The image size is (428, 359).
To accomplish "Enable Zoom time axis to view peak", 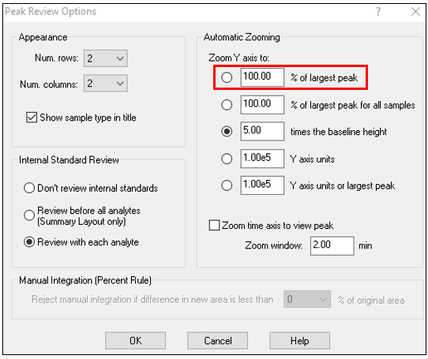I will (x=214, y=226).
